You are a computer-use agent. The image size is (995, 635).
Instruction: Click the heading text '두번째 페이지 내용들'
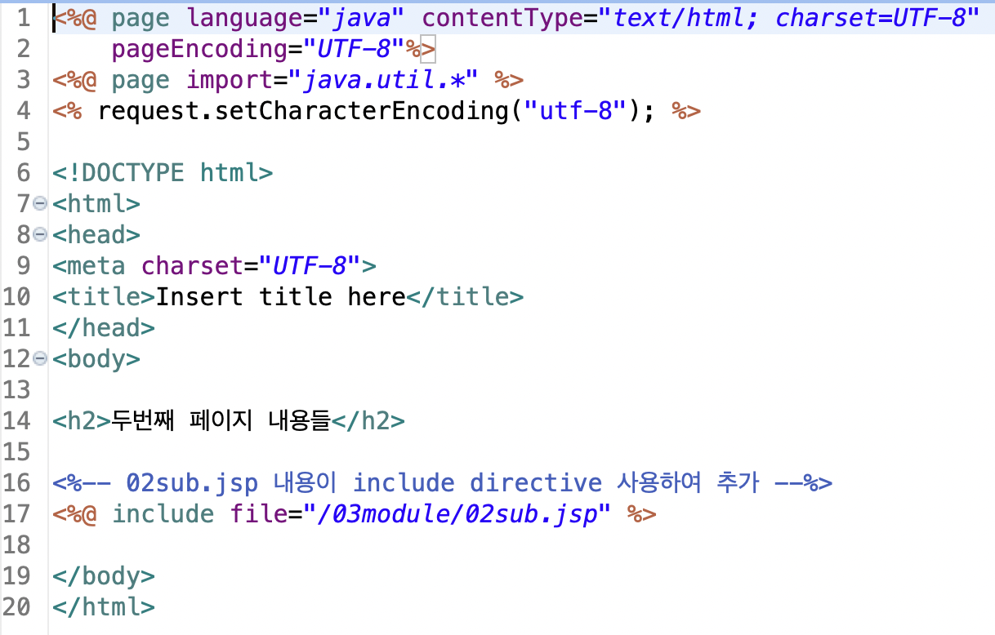(x=221, y=421)
